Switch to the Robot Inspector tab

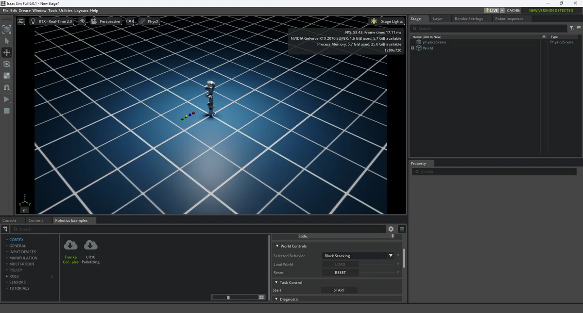click(x=508, y=18)
